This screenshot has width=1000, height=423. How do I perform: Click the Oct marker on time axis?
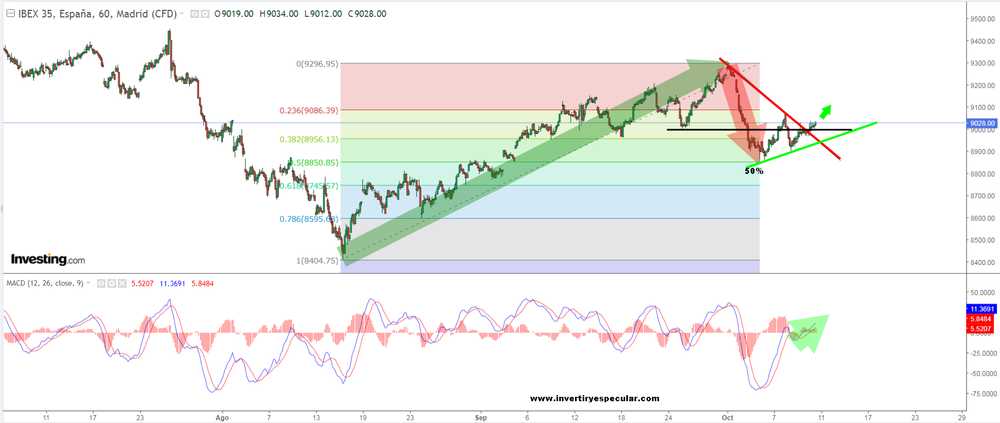point(727,418)
